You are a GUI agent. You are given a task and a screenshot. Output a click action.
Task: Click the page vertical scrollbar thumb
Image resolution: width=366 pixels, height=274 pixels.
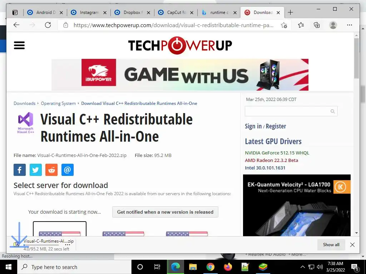(x=356, y=58)
